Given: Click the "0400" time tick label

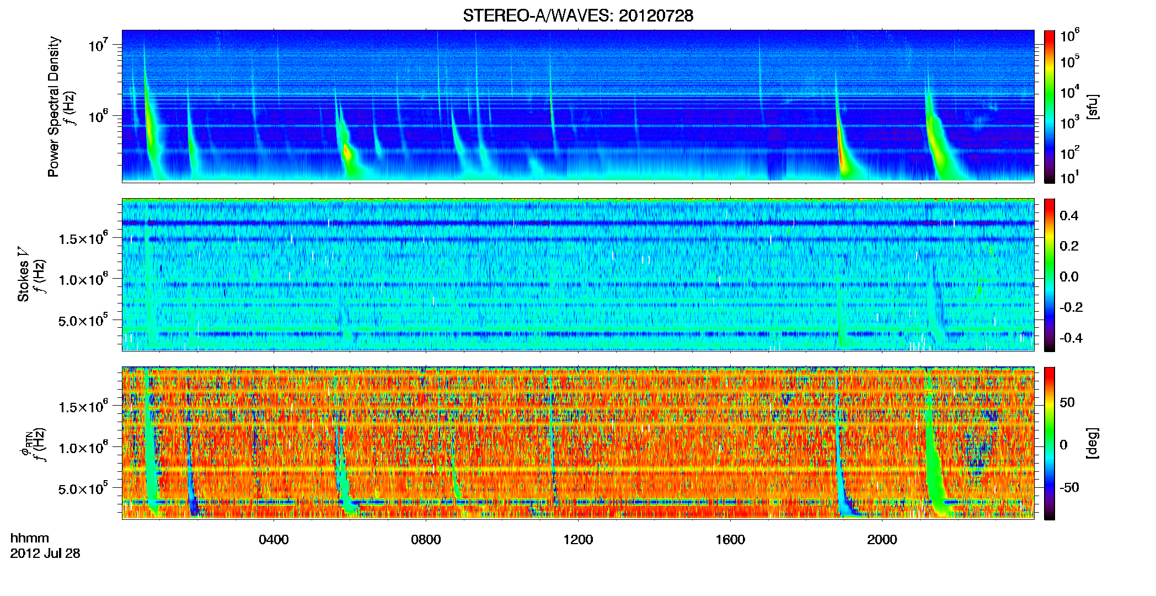Looking at the screenshot, I should 274,540.
